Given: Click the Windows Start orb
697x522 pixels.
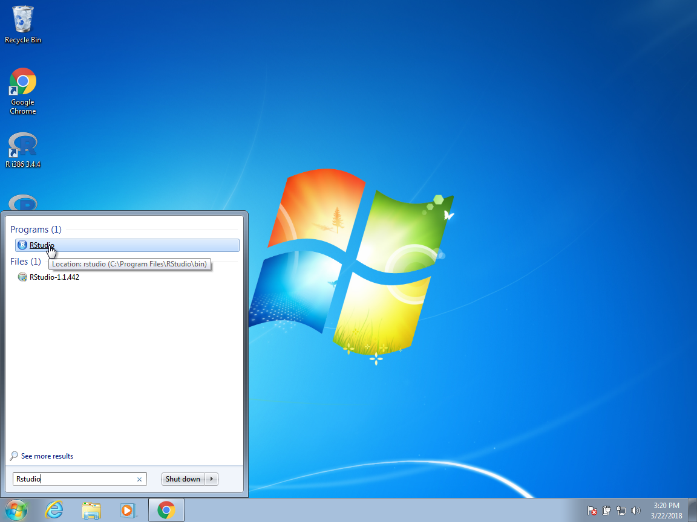Looking at the screenshot, I should (x=16, y=511).
